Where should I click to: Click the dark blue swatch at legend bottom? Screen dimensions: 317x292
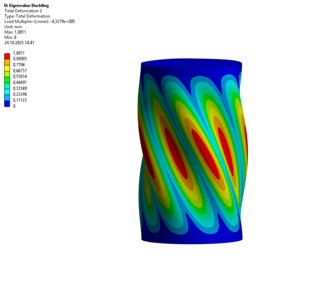tap(7, 103)
